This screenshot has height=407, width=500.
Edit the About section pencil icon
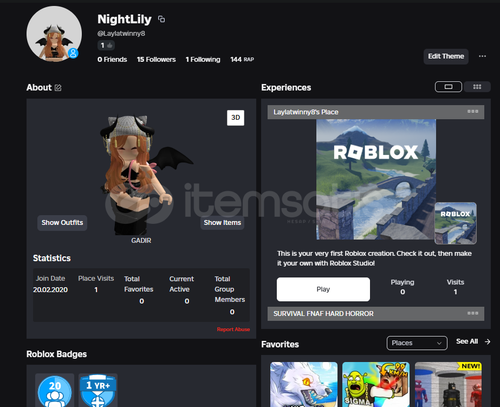pos(58,88)
